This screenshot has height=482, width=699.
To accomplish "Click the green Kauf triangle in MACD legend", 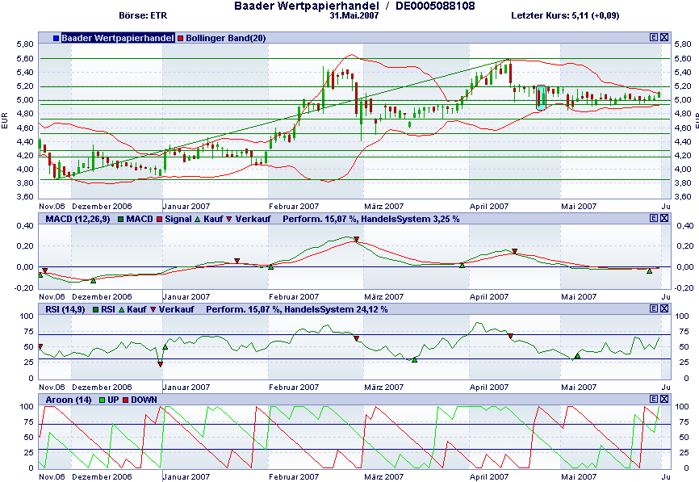I will click(198, 220).
